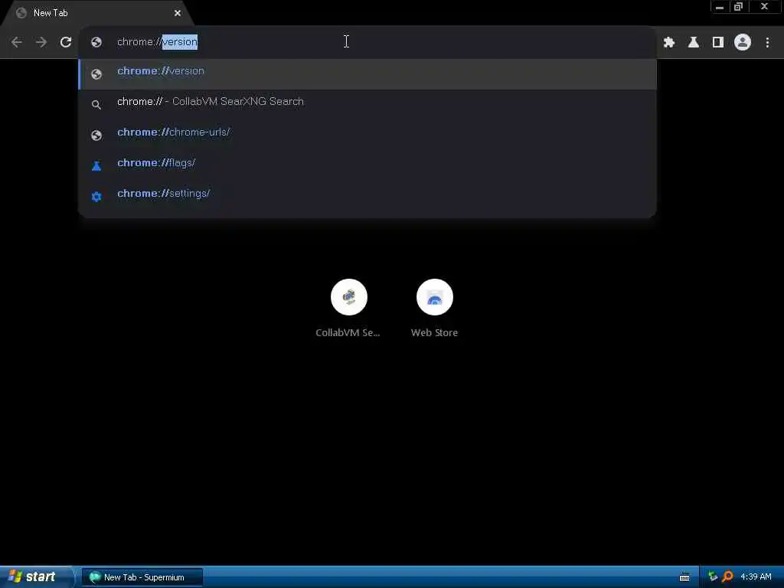Select the chrome://flags/ suggestion
Image resolution: width=784 pixels, height=588 pixels.
tap(367, 165)
